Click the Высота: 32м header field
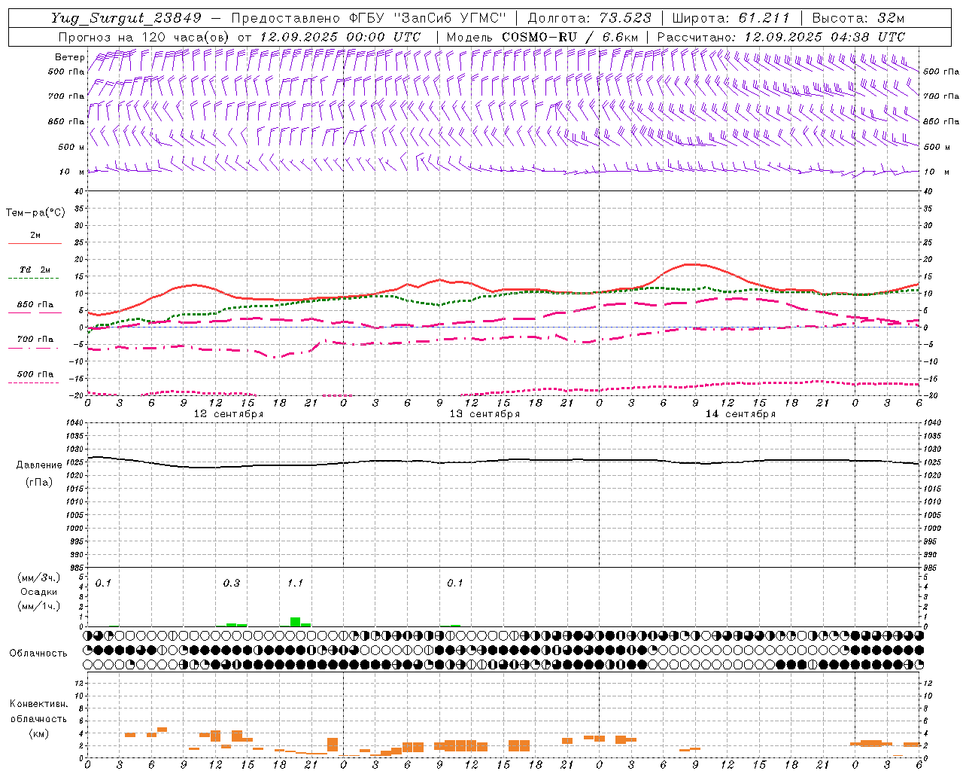963x771 pixels. pyautogui.click(x=858, y=18)
